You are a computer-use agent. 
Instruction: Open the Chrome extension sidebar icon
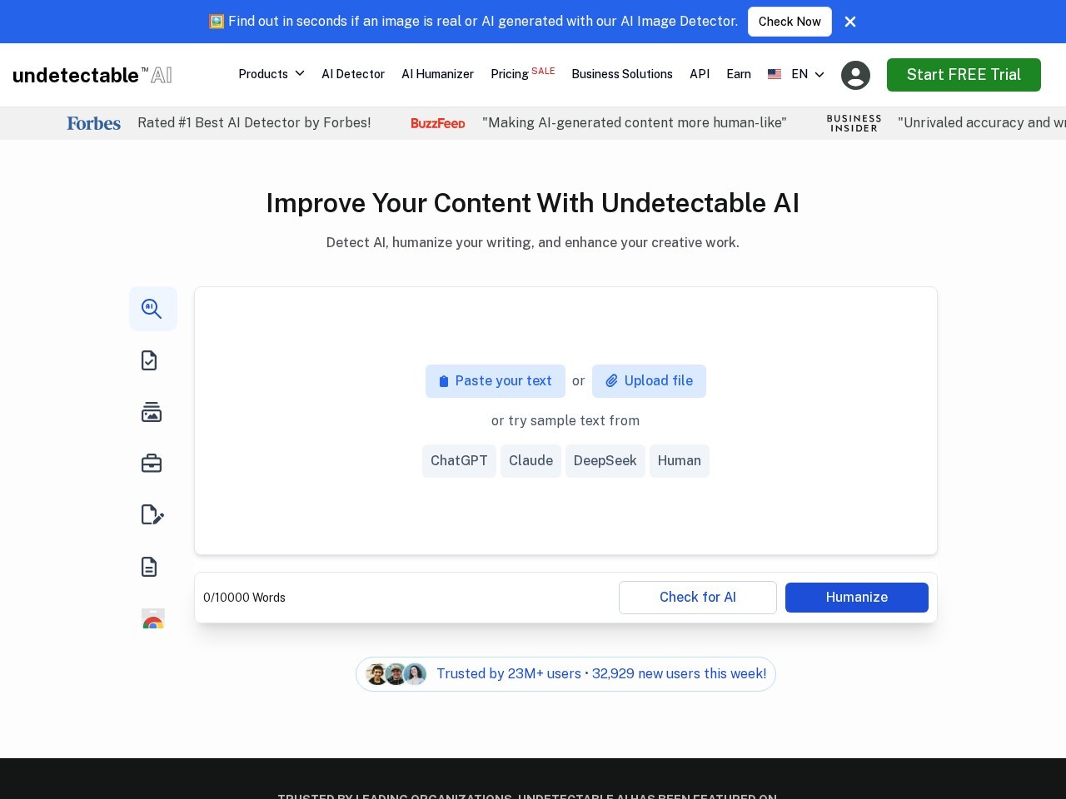pyautogui.click(x=153, y=618)
